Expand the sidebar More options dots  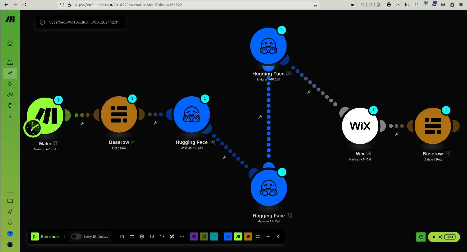tap(10, 116)
